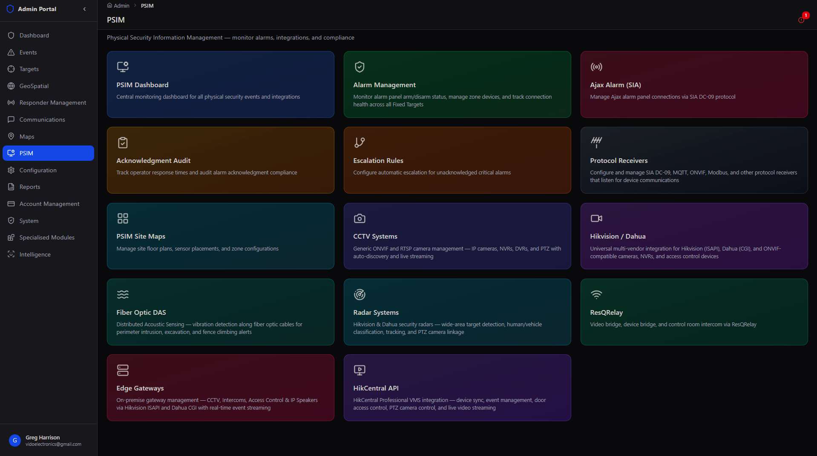Open the PSIM Site Maps card
The image size is (817, 456).
[221, 236]
